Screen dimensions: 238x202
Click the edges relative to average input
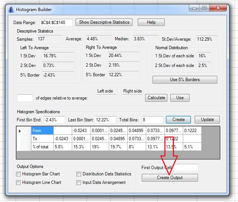point(25,98)
